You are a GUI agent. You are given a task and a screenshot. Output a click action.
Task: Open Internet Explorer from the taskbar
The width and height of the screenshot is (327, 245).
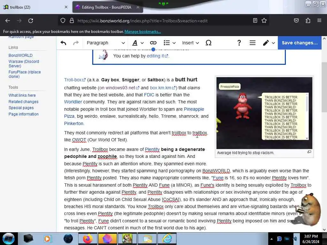point(167,239)
